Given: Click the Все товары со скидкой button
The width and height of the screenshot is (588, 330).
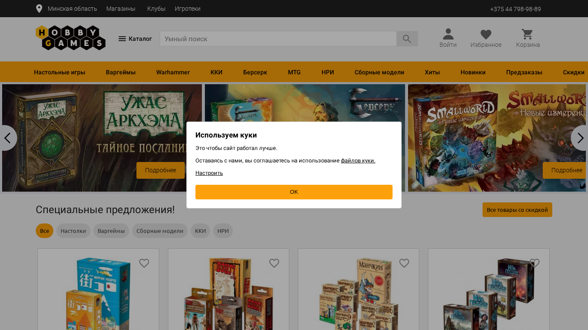Looking at the screenshot, I should click(517, 210).
